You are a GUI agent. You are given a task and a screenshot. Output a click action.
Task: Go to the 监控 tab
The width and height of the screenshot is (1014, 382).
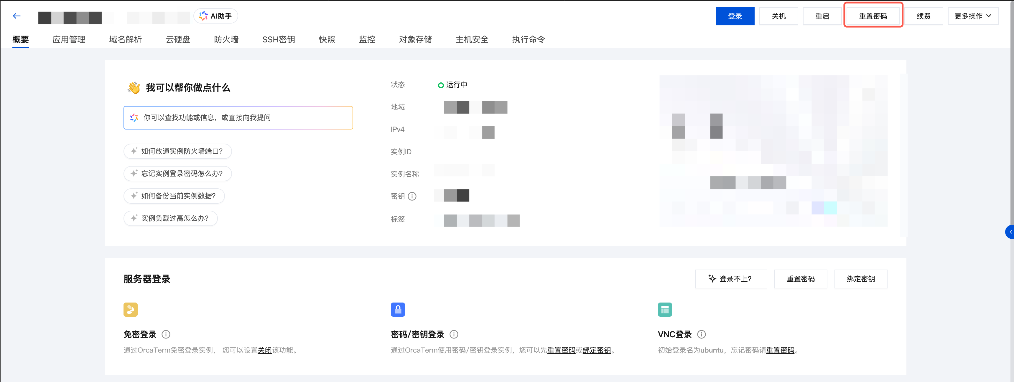(x=367, y=39)
